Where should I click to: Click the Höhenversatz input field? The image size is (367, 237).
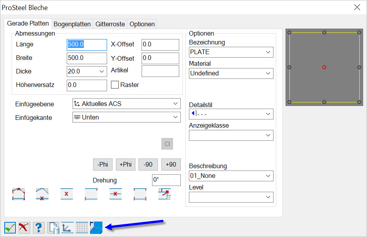[x=87, y=85]
